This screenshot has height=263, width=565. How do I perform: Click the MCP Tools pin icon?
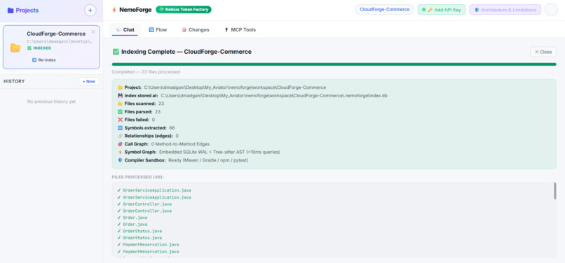point(226,30)
